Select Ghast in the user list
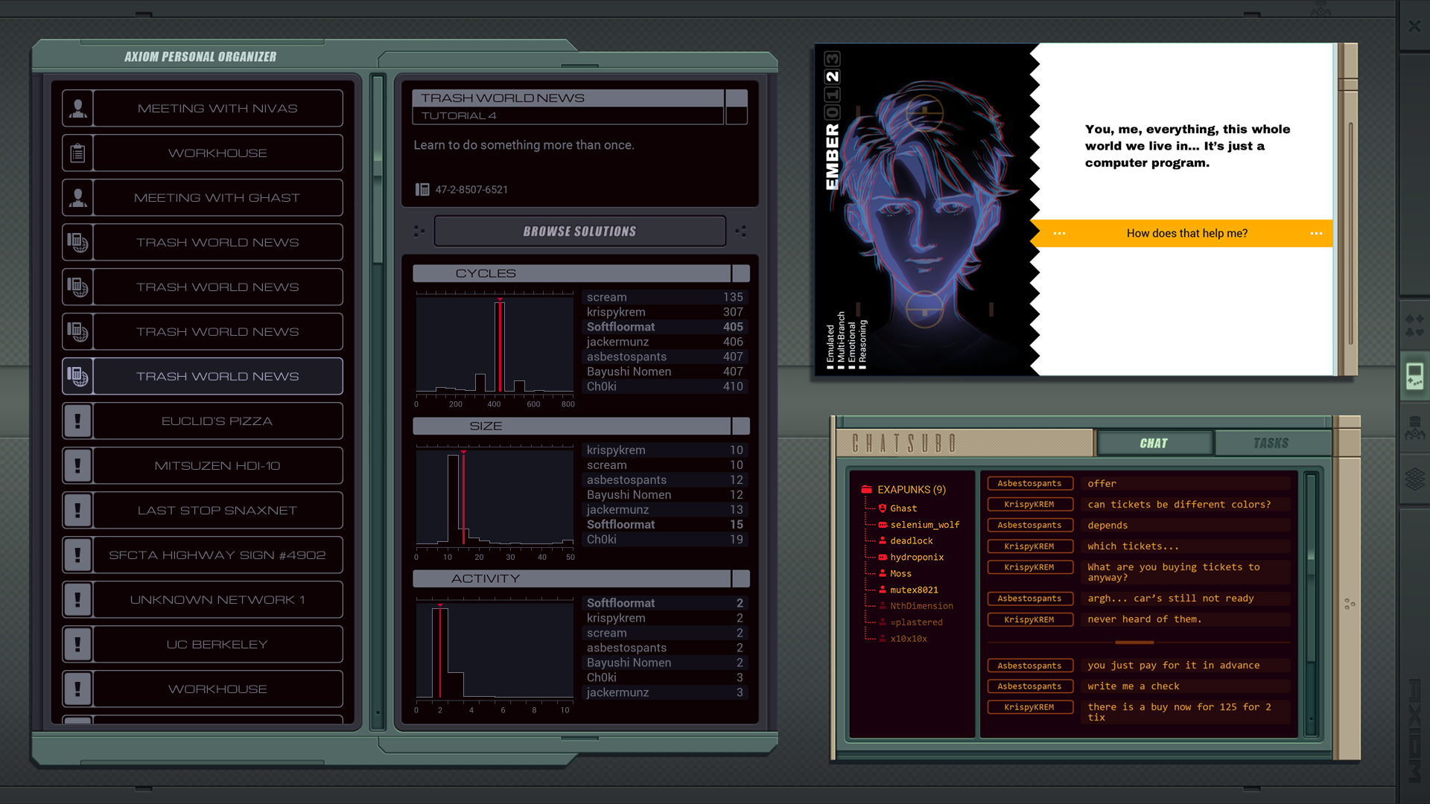This screenshot has height=804, width=1430. (903, 508)
